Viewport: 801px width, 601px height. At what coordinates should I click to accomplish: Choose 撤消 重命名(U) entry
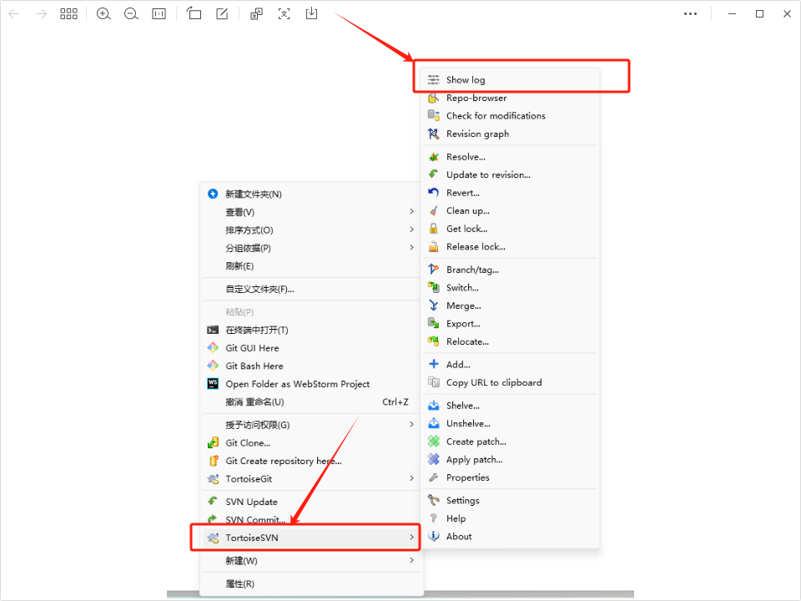[310, 402]
